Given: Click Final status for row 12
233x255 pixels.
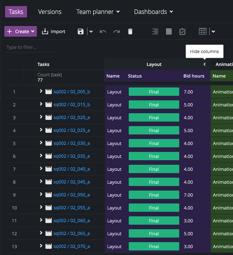Looking at the screenshot, I should pyautogui.click(x=154, y=233).
